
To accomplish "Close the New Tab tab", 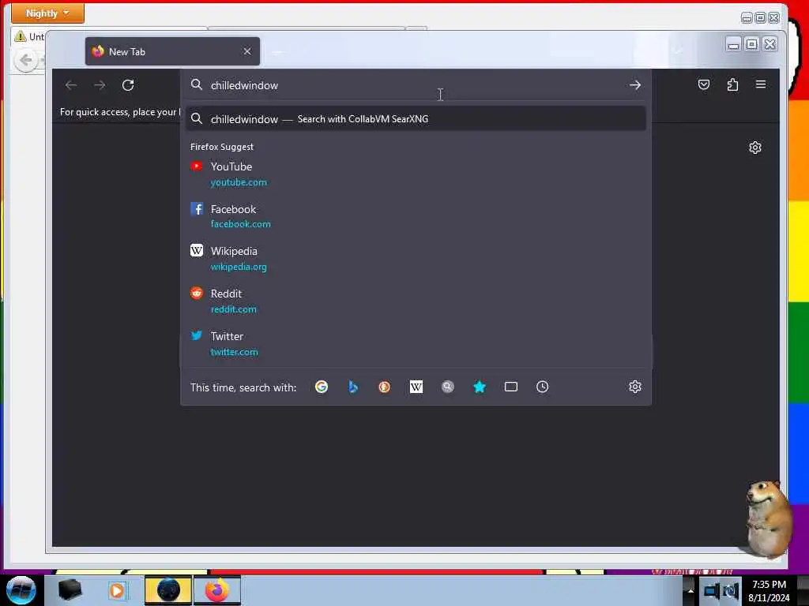I will (247, 51).
